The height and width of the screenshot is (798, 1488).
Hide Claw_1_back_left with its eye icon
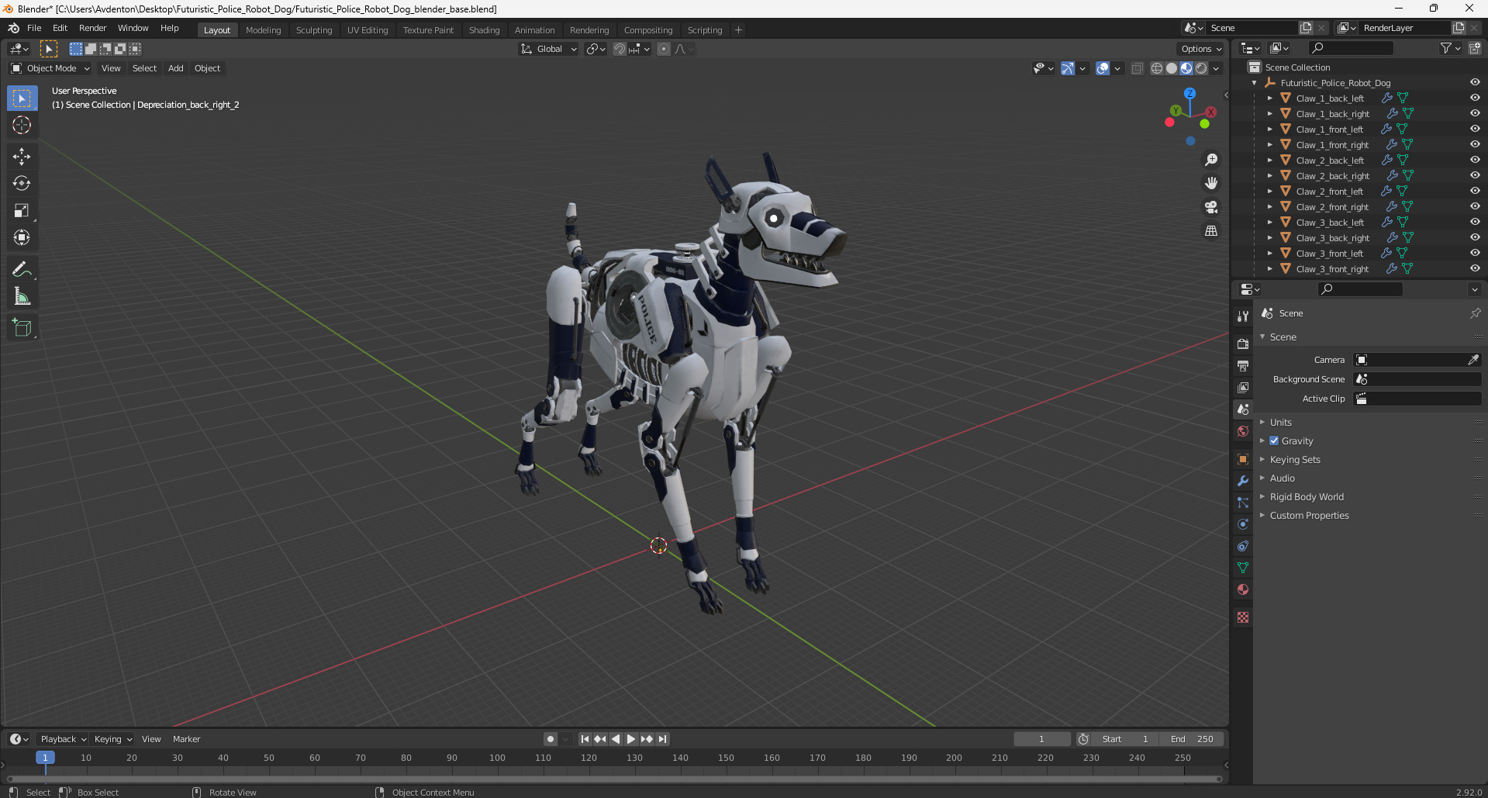tap(1475, 98)
